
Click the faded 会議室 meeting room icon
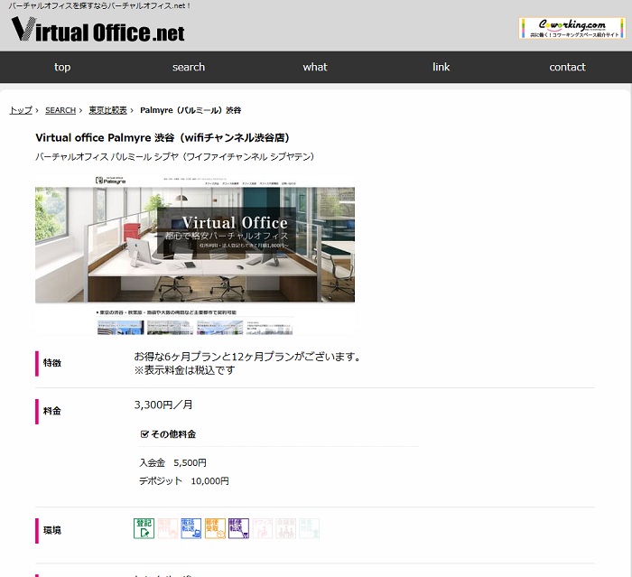[285, 529]
